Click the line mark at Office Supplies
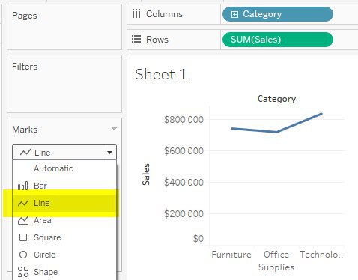Viewport: 358px width, 280px height. pyautogui.click(x=276, y=132)
